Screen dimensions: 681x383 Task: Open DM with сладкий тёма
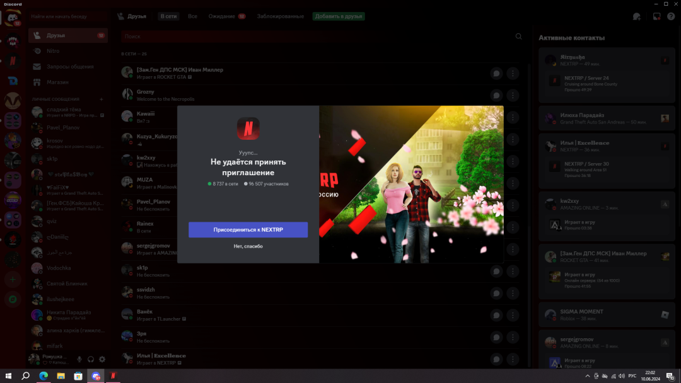coord(67,112)
